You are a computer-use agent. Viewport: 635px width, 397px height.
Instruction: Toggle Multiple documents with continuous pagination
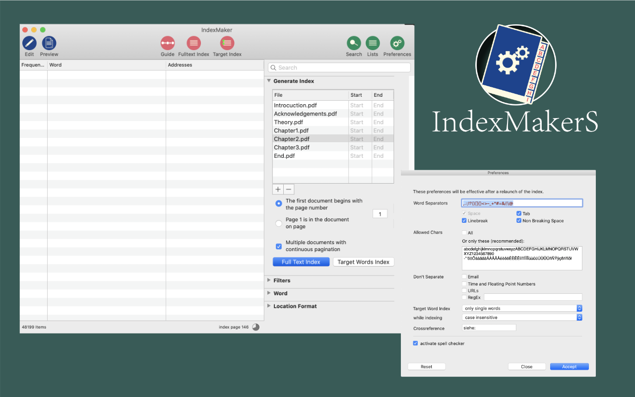click(279, 246)
